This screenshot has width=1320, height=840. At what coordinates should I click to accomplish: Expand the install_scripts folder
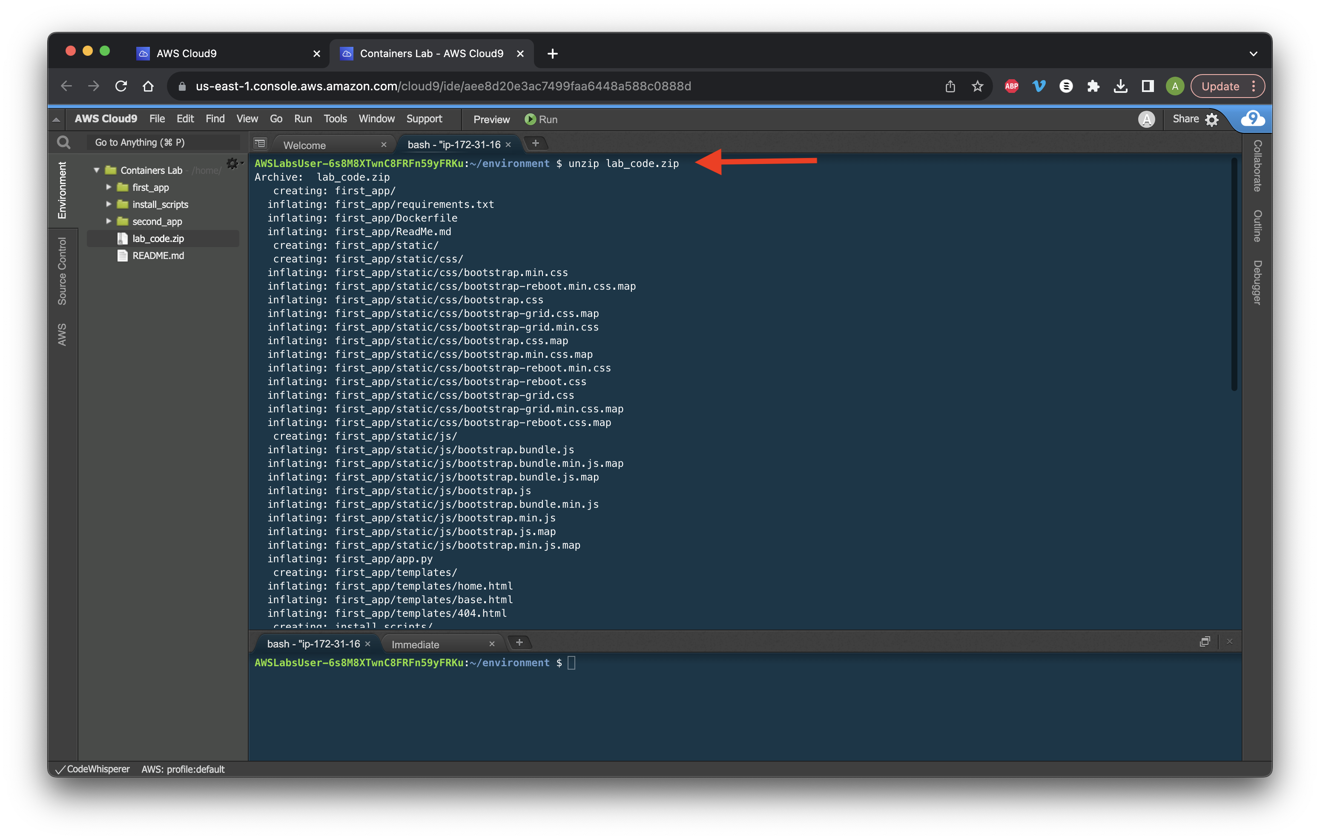tap(109, 204)
